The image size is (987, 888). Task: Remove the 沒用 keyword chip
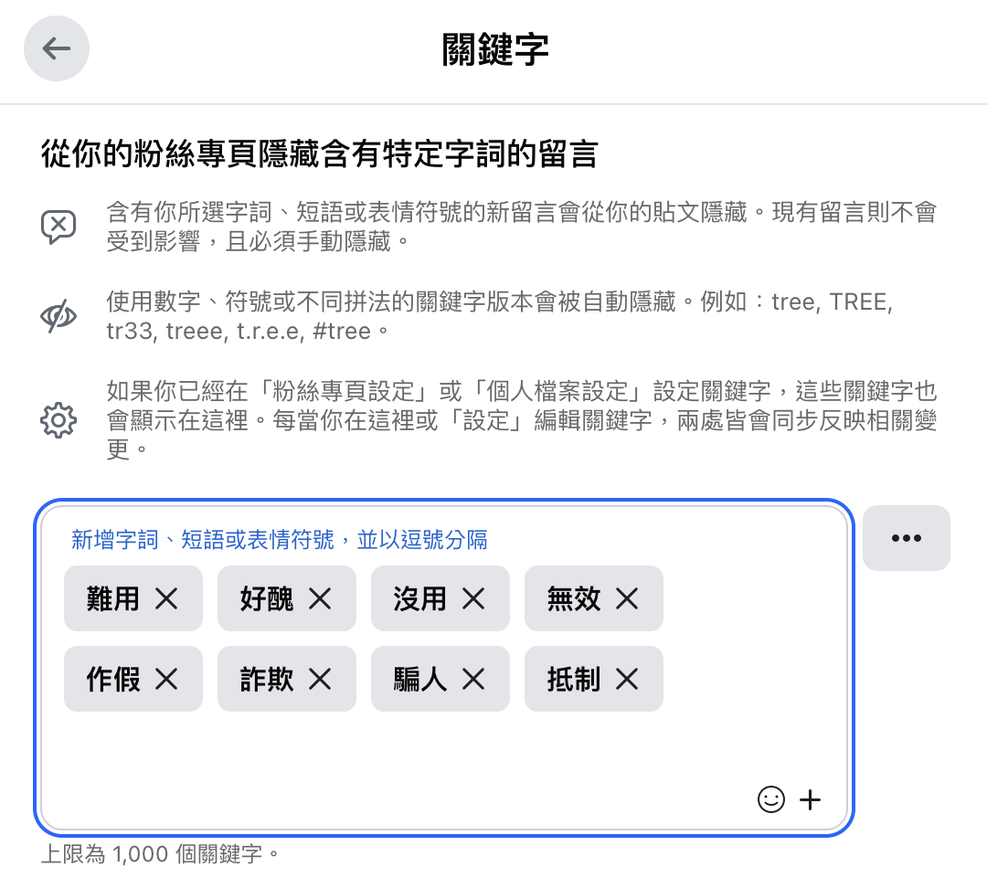[x=474, y=598]
